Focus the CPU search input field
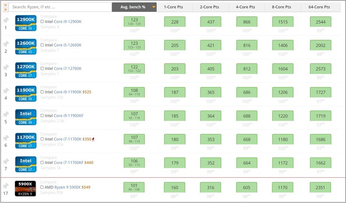This screenshot has height=203, width=346. coord(60,7)
